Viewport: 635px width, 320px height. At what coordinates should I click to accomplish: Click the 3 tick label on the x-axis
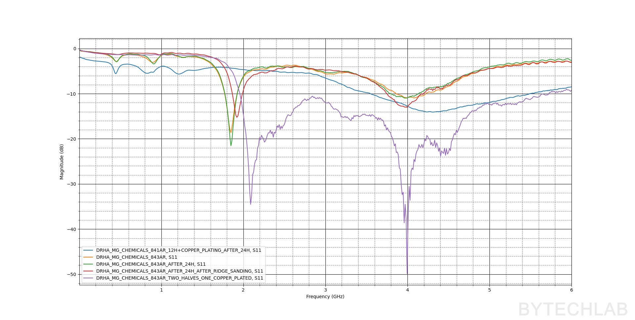(x=325, y=290)
